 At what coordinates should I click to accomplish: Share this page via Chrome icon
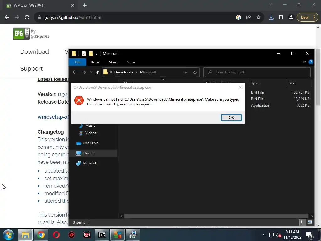[x=249, y=18]
